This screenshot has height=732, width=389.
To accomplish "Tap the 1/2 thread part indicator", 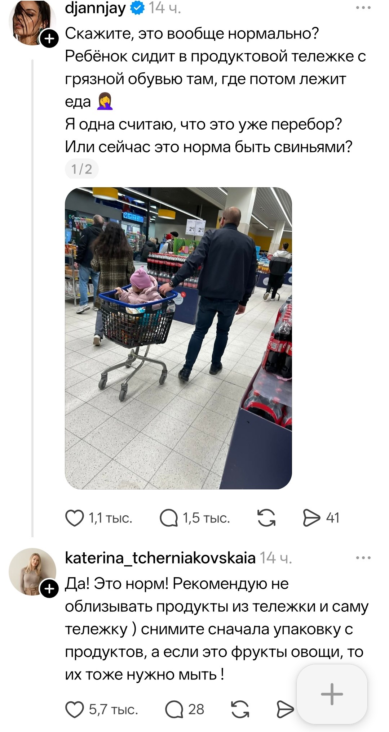I will (82, 169).
